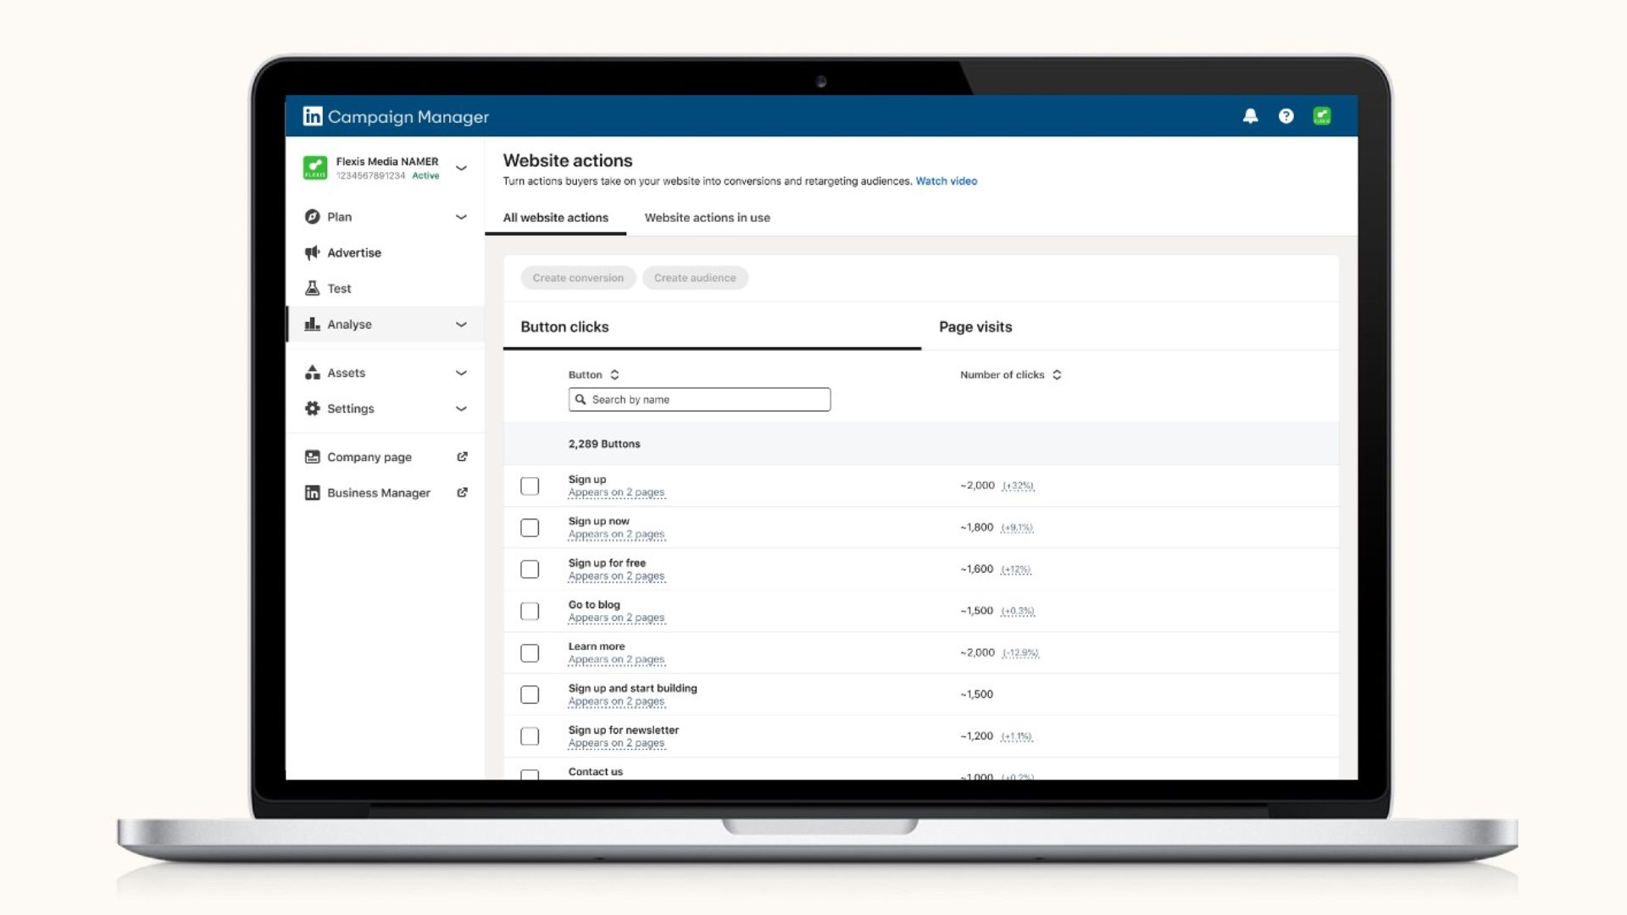Open the Page visits tab
Image resolution: width=1627 pixels, height=915 pixels.
(x=975, y=326)
